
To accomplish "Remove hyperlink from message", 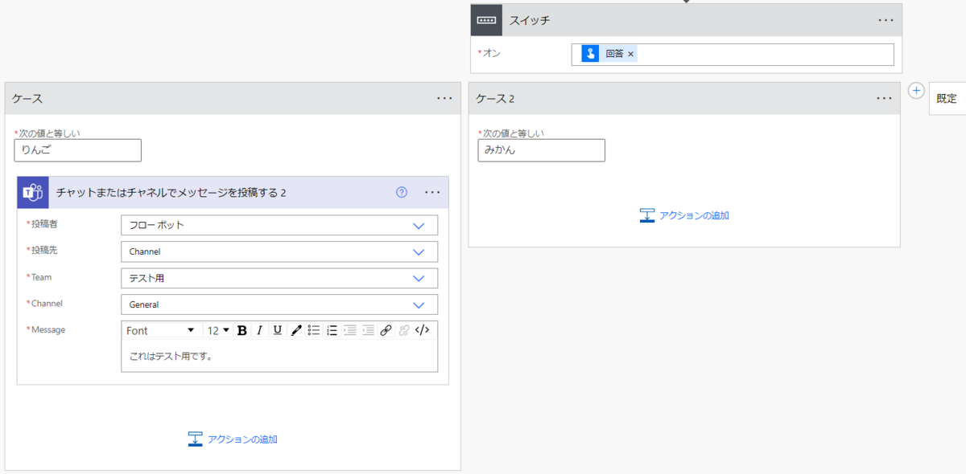I will tap(404, 330).
